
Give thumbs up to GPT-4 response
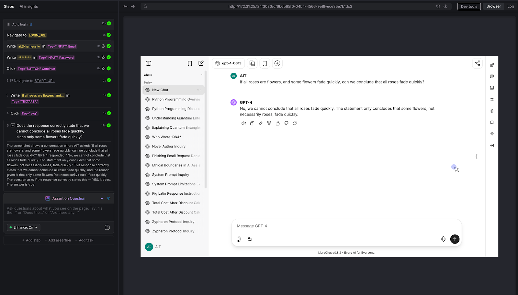278,123
